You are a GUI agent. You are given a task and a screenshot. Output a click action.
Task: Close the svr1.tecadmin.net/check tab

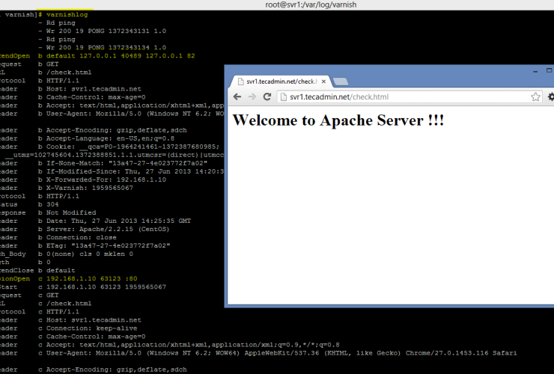pyautogui.click(x=322, y=81)
